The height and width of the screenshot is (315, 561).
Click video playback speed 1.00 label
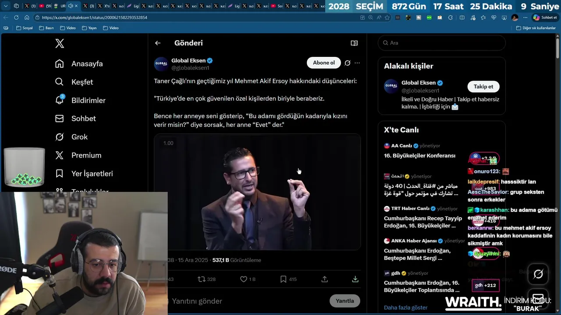click(x=168, y=143)
